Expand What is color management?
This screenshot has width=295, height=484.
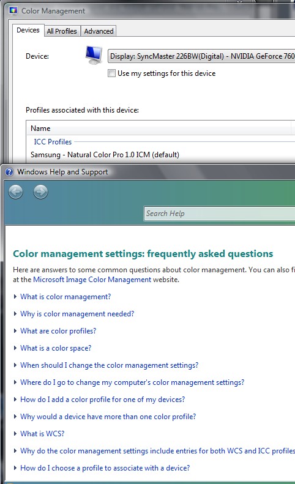(65, 297)
